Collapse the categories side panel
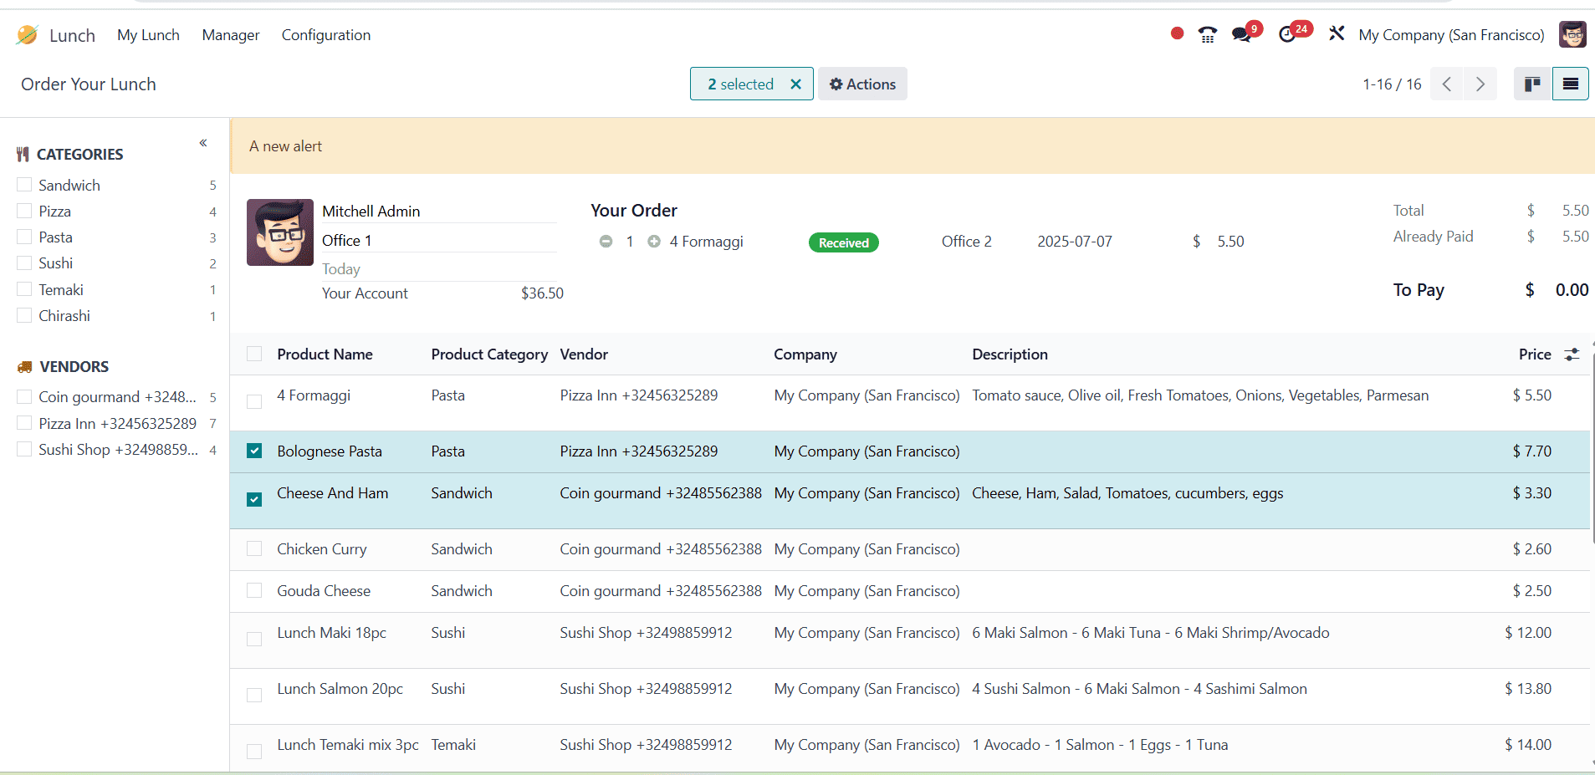Image resolution: width=1595 pixels, height=775 pixels. 203,143
